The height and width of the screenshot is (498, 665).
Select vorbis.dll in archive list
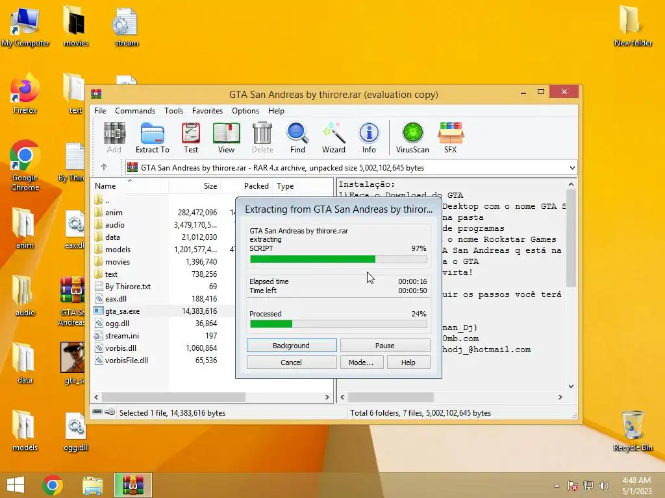pos(120,348)
